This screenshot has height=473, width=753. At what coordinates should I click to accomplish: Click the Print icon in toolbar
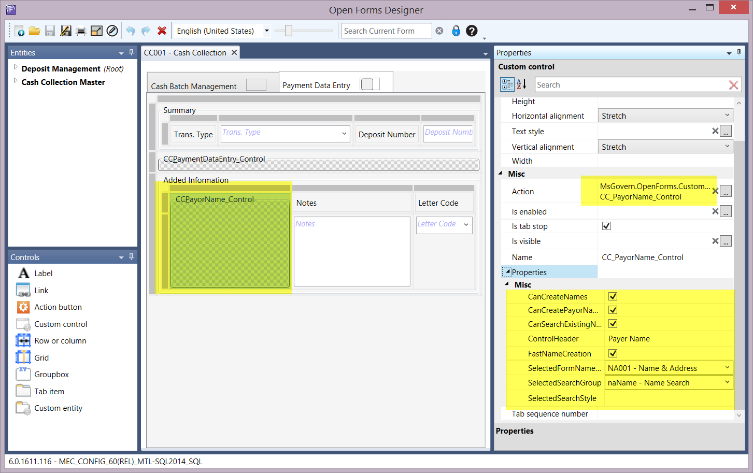81,31
